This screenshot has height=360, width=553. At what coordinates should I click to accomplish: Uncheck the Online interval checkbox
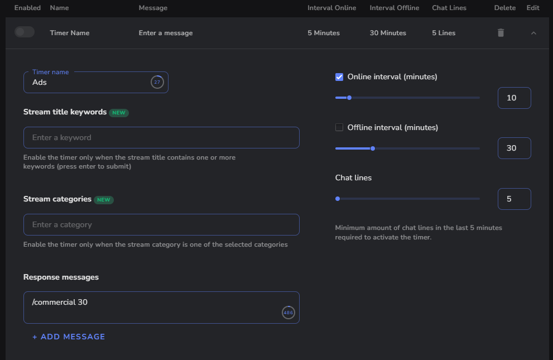coord(339,77)
